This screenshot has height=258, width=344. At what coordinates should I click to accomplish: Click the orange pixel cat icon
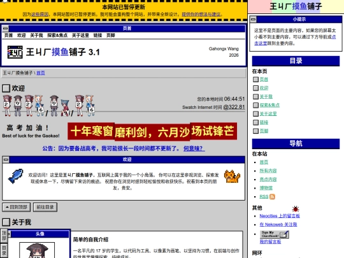(232, 176)
